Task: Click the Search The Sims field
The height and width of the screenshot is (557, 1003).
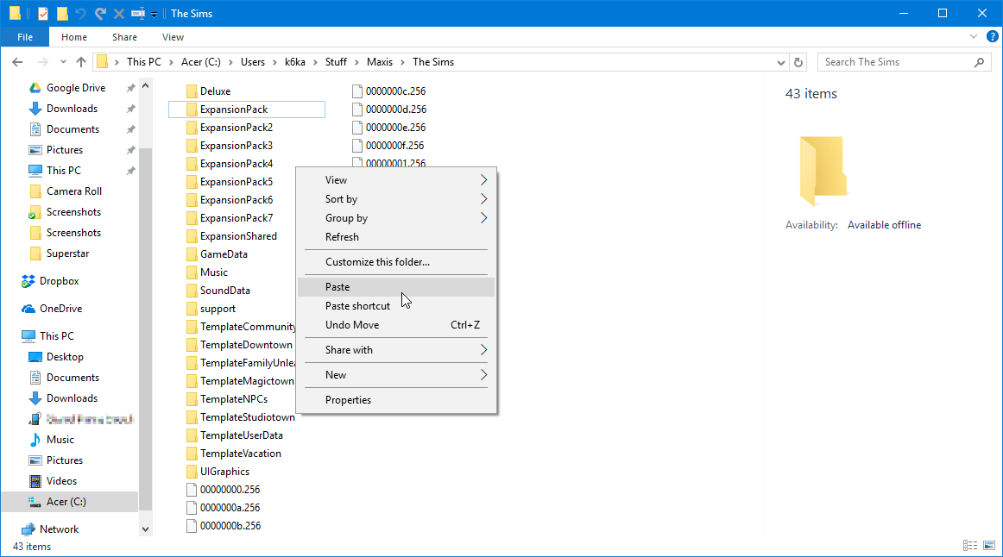Action: click(x=893, y=62)
